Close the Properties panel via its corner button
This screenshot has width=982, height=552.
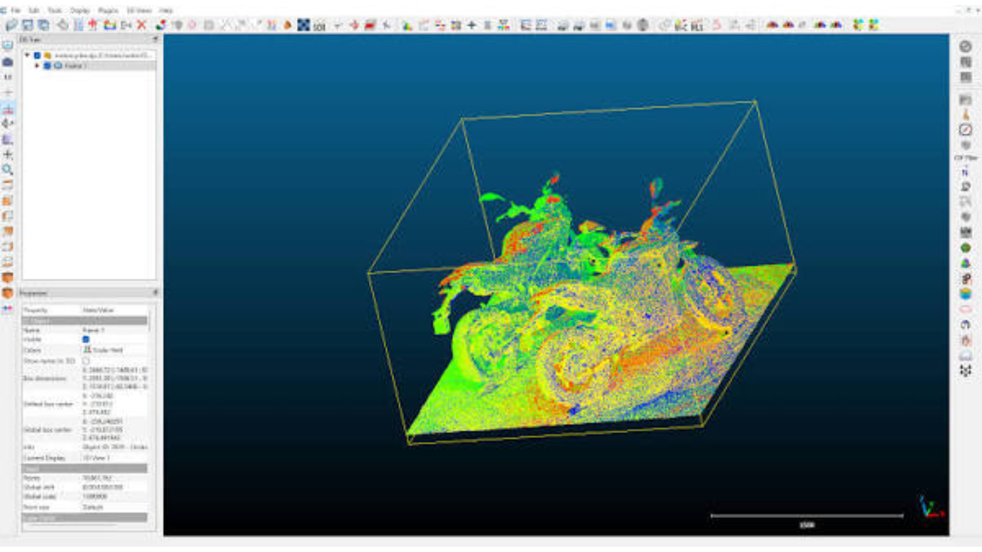tap(155, 293)
